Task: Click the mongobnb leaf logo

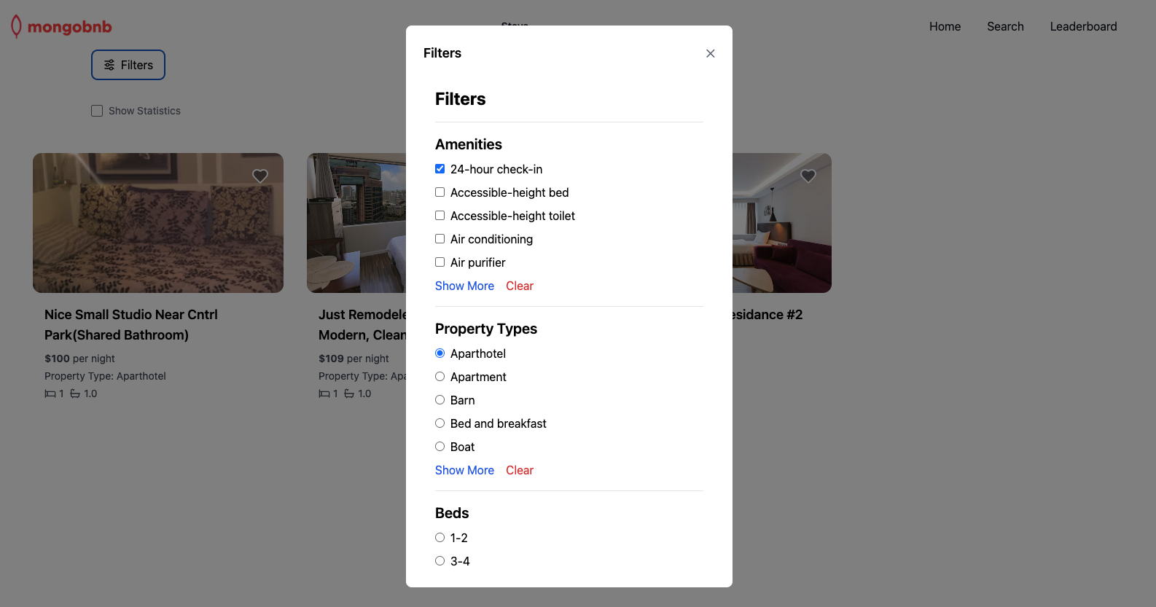Action: (x=16, y=26)
